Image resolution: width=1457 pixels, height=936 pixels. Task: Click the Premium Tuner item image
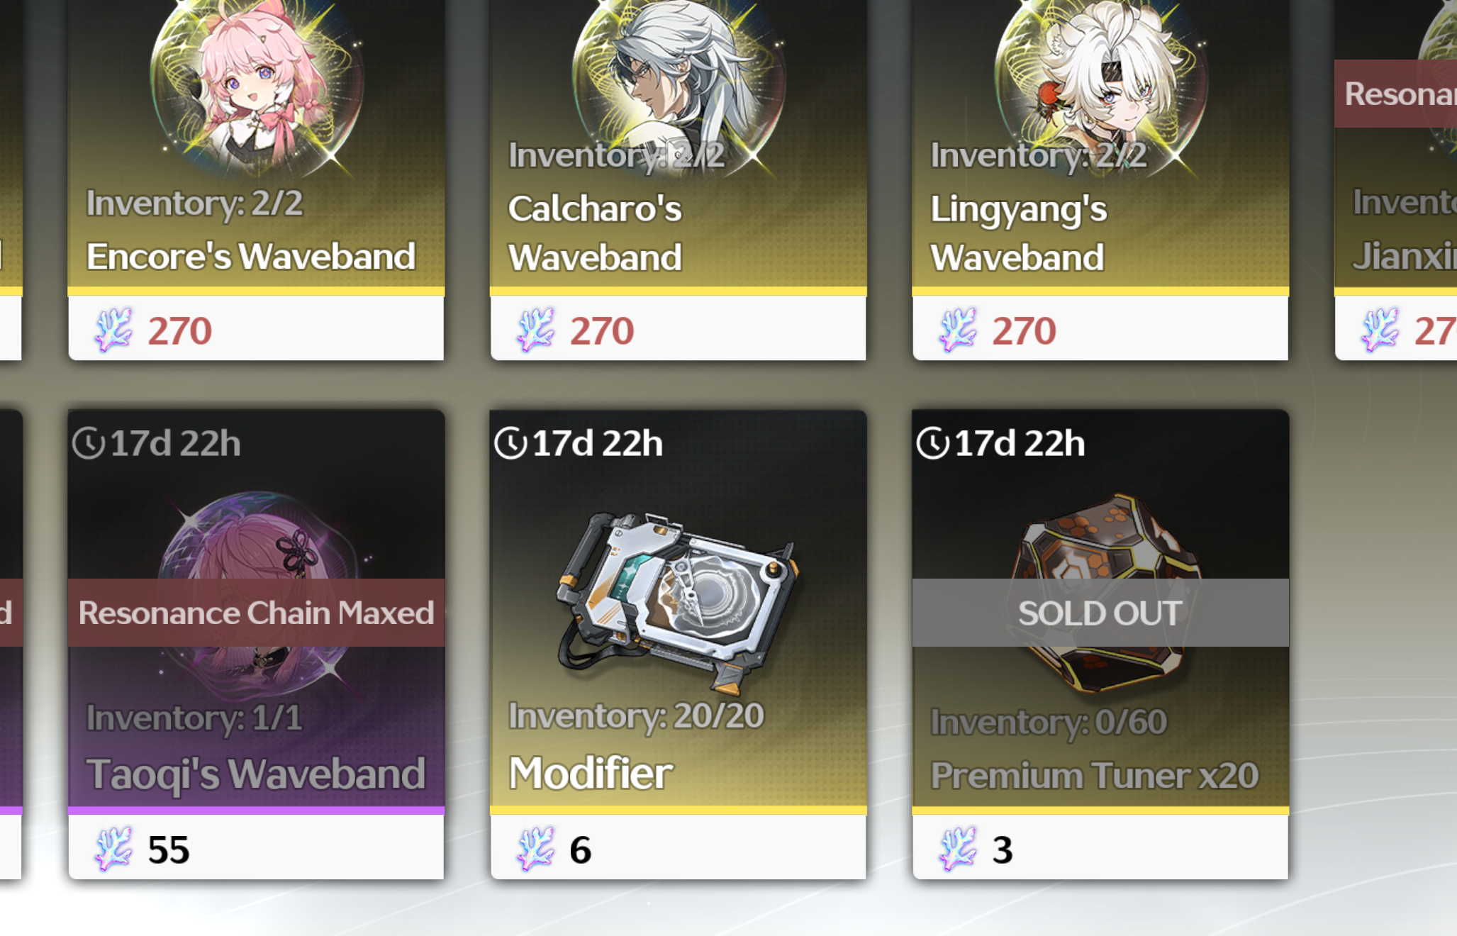(x=1100, y=592)
